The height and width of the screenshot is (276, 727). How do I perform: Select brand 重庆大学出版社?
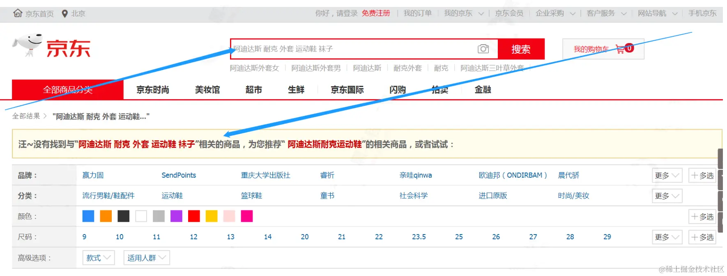pos(265,175)
